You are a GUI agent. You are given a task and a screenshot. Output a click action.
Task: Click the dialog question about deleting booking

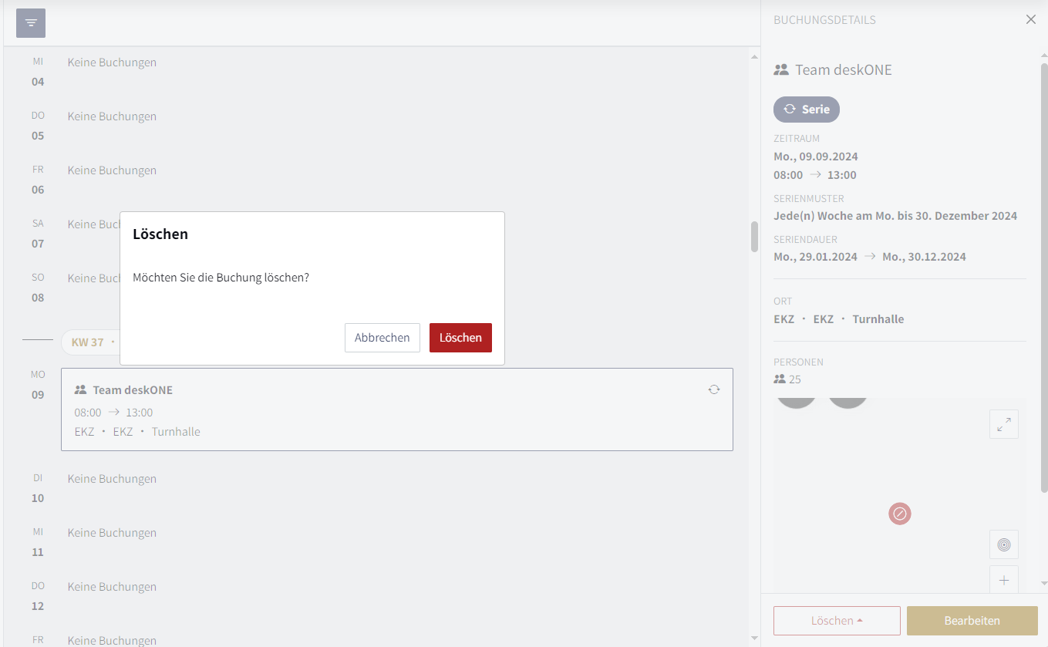221,277
